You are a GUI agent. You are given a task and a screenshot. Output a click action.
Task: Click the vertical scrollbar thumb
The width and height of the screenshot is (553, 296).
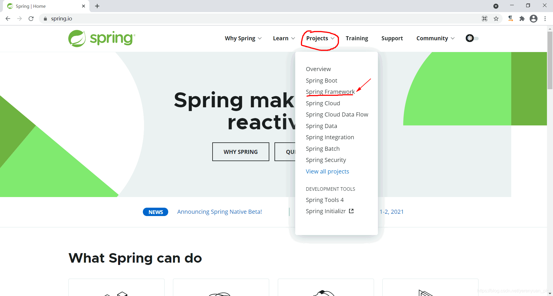550,60
